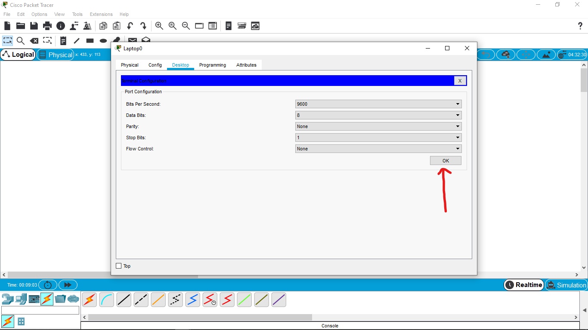The image size is (588, 330).
Task: Open the Bits Per Second dropdown
Action: click(x=457, y=104)
